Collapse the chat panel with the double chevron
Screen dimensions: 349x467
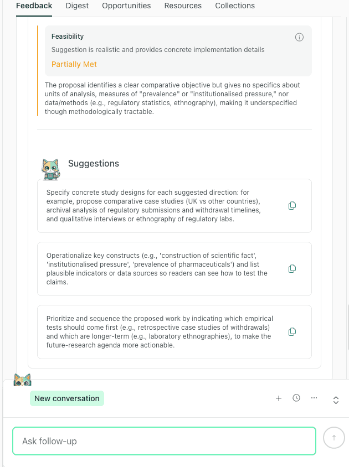point(336,399)
